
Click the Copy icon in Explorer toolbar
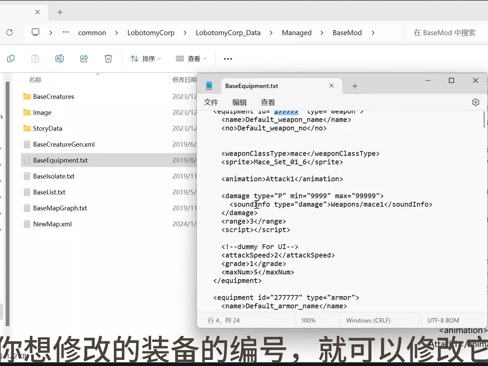(11, 59)
